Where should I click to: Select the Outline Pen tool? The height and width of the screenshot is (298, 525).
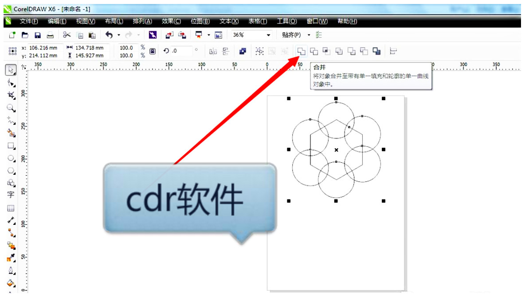tap(11, 271)
